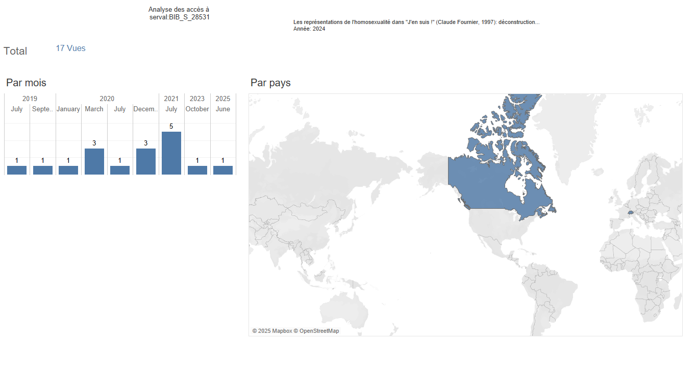Click the value label '5' above the bar

[171, 126]
